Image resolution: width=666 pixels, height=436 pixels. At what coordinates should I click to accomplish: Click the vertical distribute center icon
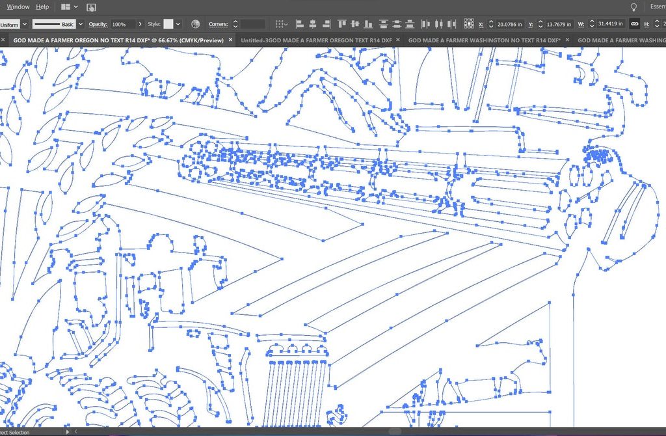click(x=397, y=24)
